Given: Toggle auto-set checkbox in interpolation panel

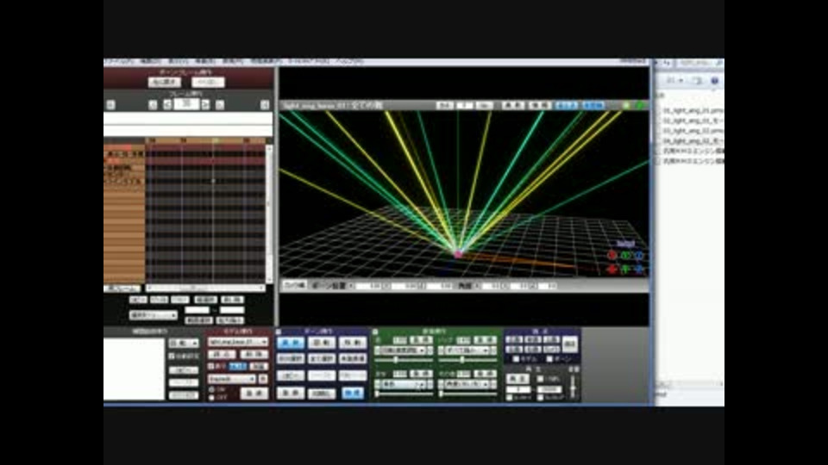Looking at the screenshot, I should 172,356.
